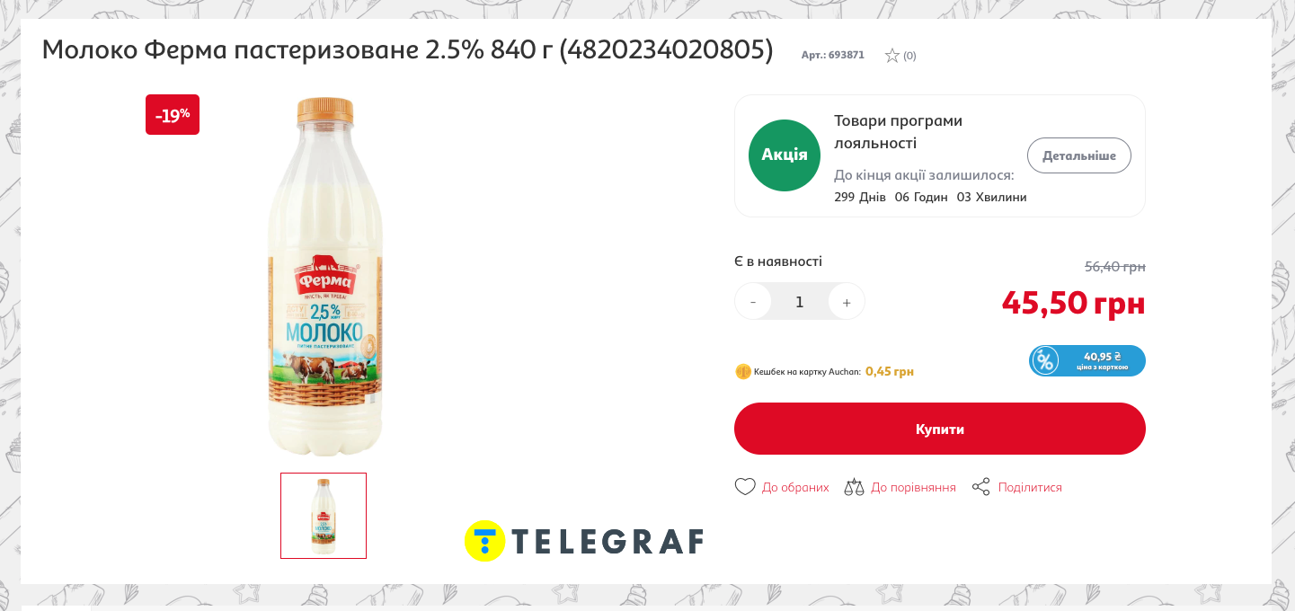Image resolution: width=1295 pixels, height=611 pixels.
Task: Click the heart favorites icon
Action: tap(745, 487)
